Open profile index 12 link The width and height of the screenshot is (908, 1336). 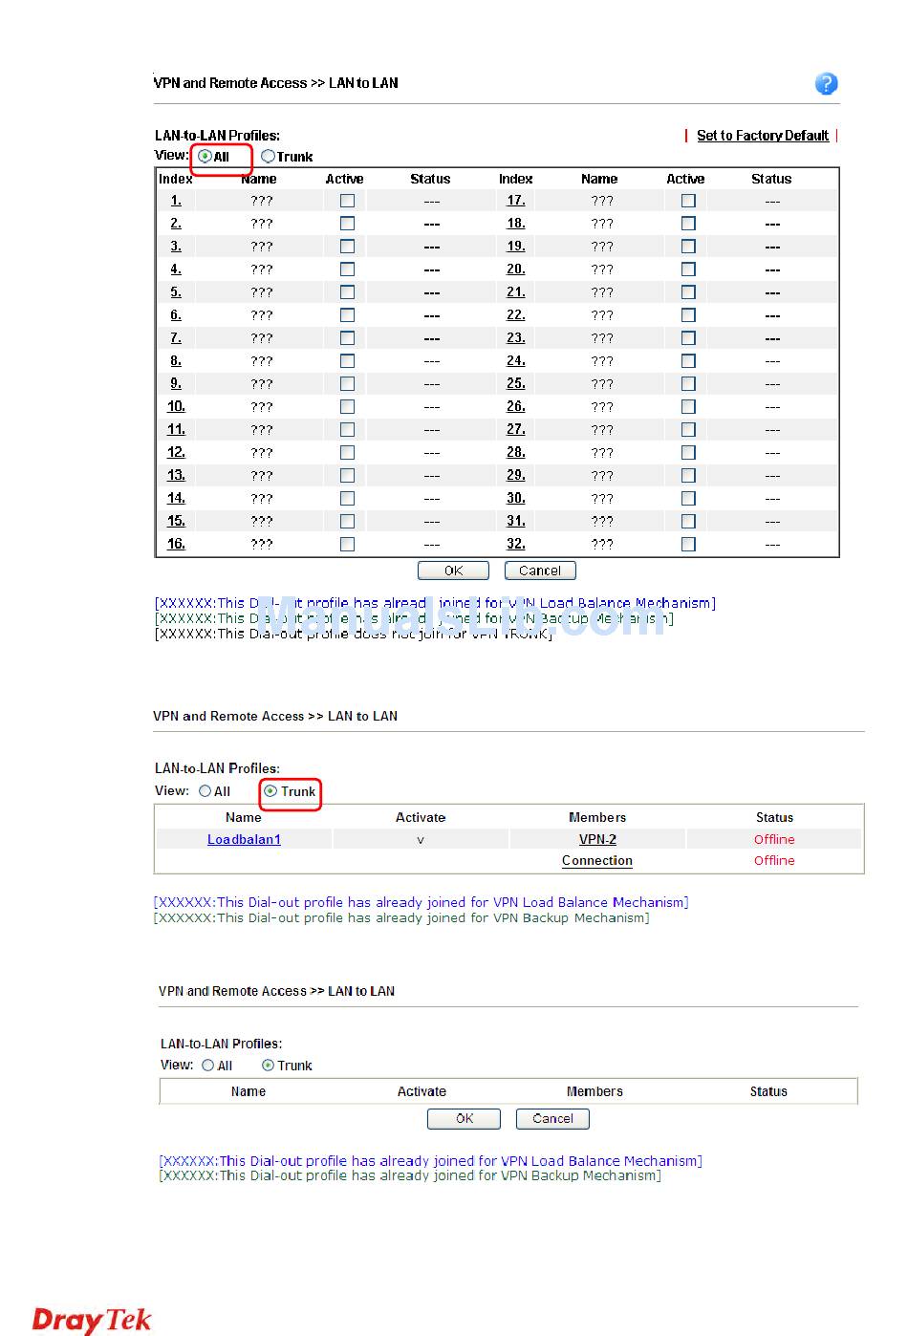click(176, 452)
